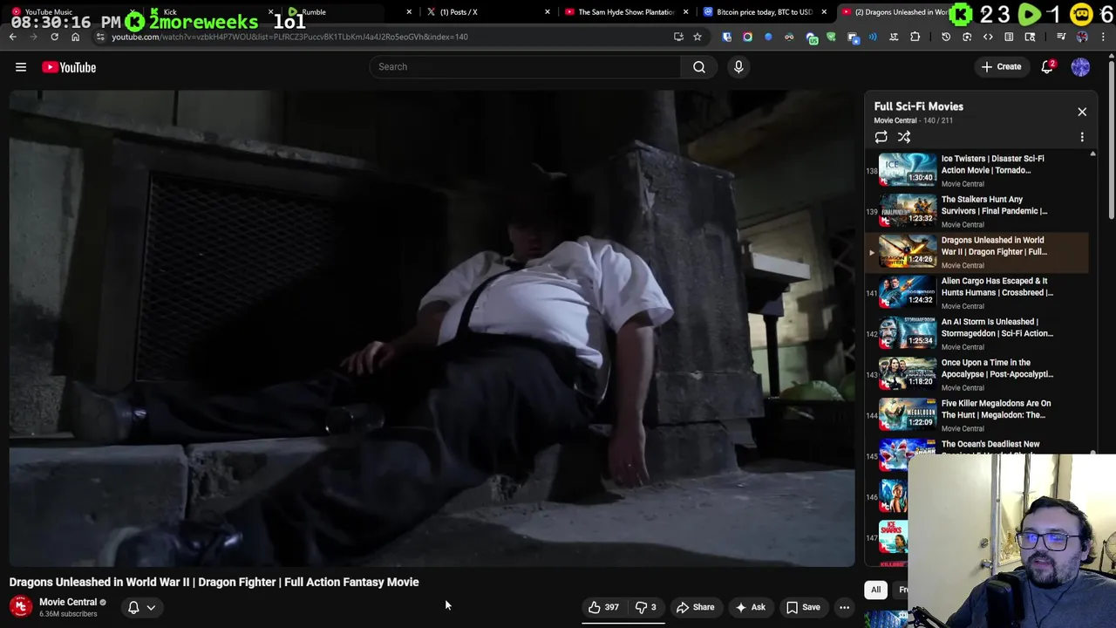Select the All filter chip
This screenshot has height=628, width=1116.
(876, 590)
